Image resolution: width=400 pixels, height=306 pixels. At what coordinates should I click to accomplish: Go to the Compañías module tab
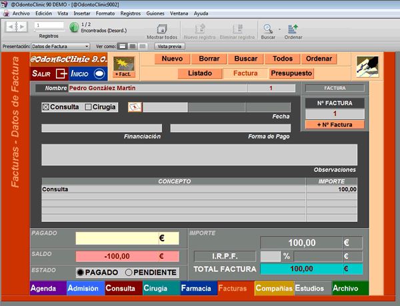point(274,288)
